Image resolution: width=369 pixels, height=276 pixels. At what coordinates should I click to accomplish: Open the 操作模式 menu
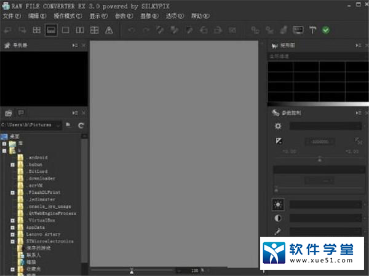coord(68,16)
